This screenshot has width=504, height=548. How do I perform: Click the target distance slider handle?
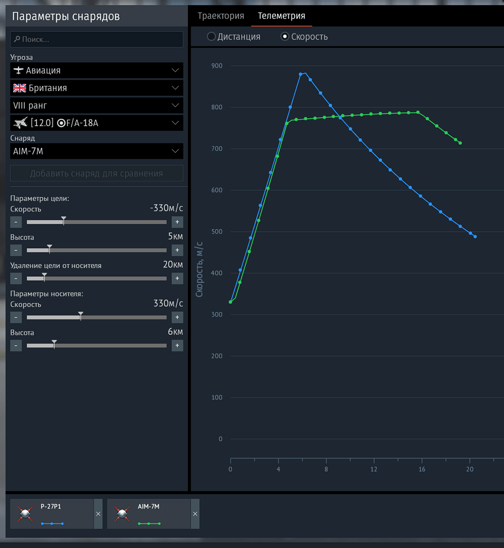click(44, 277)
